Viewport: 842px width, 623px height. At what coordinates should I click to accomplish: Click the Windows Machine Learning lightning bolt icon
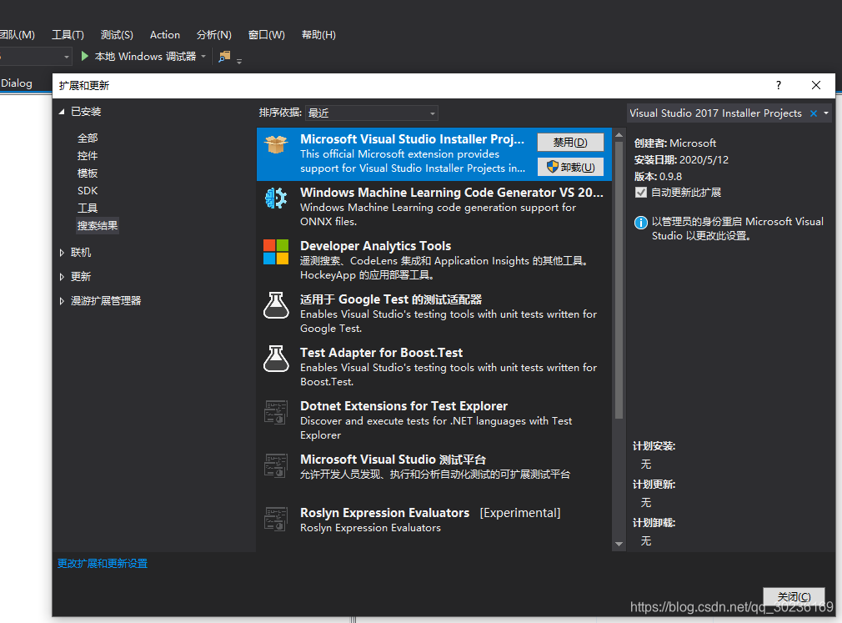tap(275, 200)
